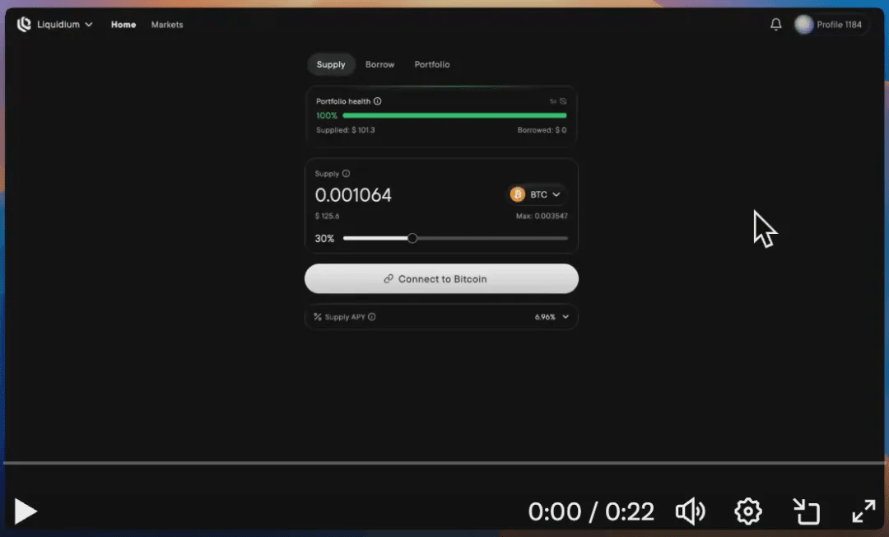889x537 pixels.
Task: Click the refresh icon in Portfolio health
Action: coord(563,101)
